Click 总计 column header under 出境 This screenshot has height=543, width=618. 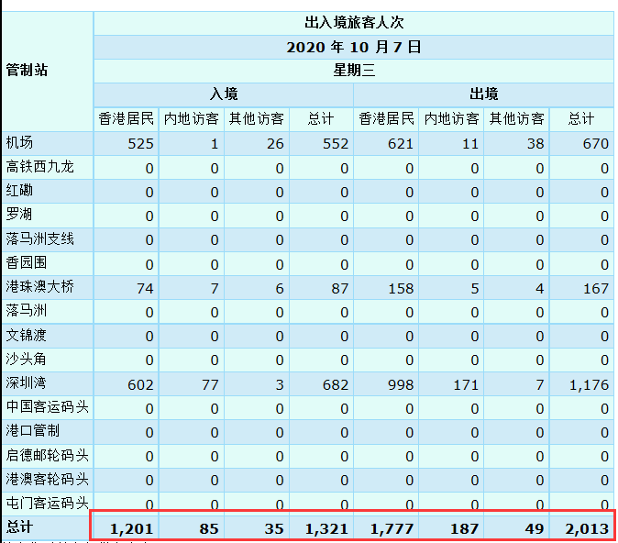click(581, 119)
